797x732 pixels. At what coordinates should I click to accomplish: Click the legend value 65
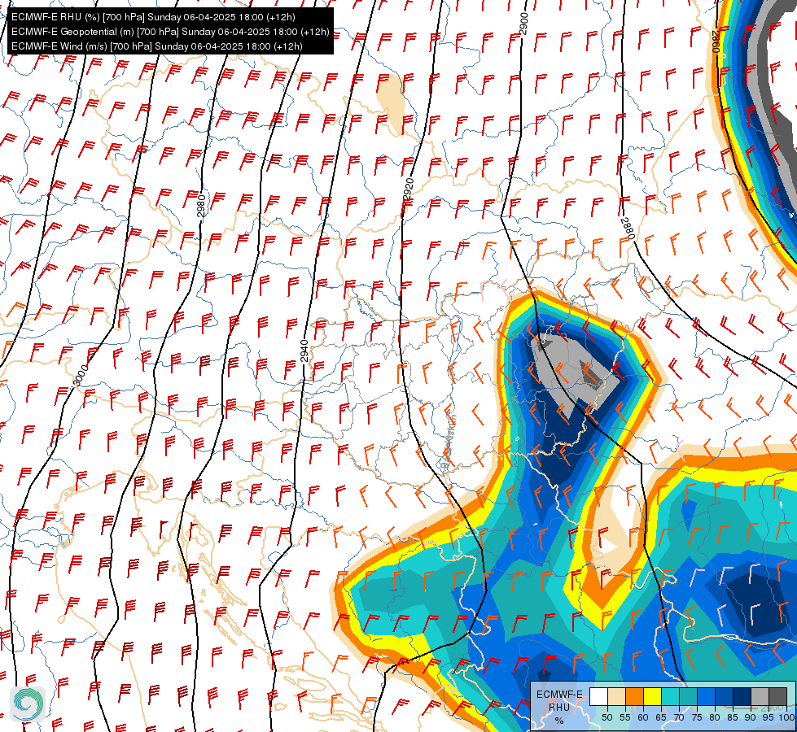(661, 717)
